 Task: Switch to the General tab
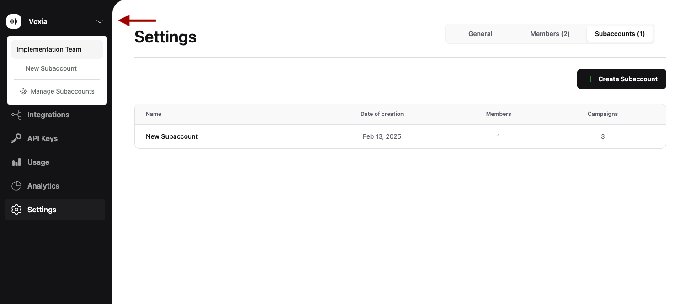(x=480, y=33)
